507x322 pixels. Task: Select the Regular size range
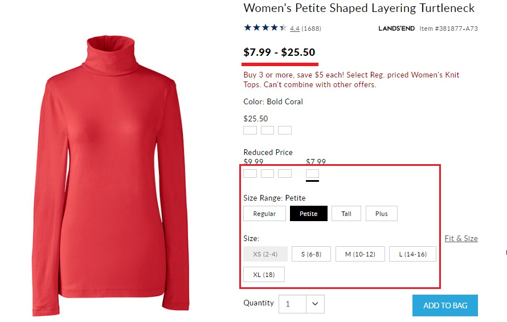264,214
